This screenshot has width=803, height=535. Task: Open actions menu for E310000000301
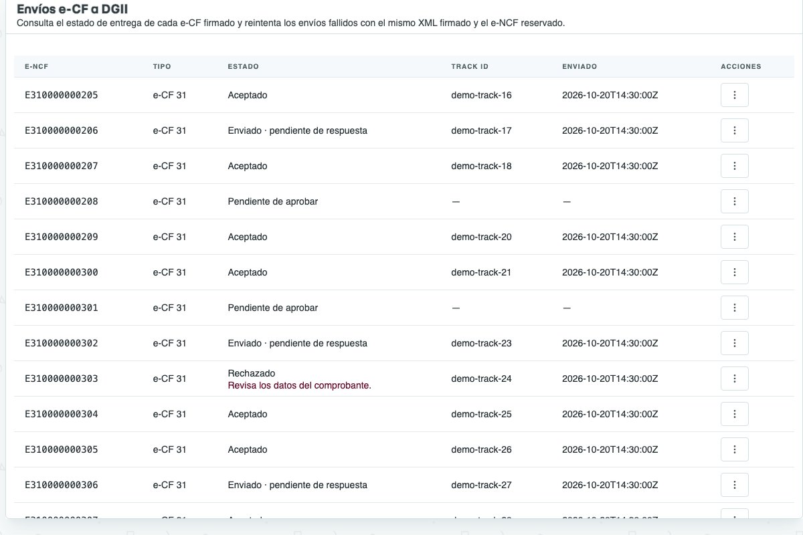[734, 308]
